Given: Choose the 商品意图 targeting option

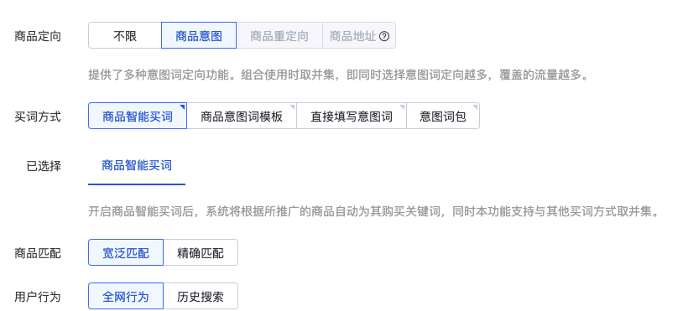Looking at the screenshot, I should (199, 36).
